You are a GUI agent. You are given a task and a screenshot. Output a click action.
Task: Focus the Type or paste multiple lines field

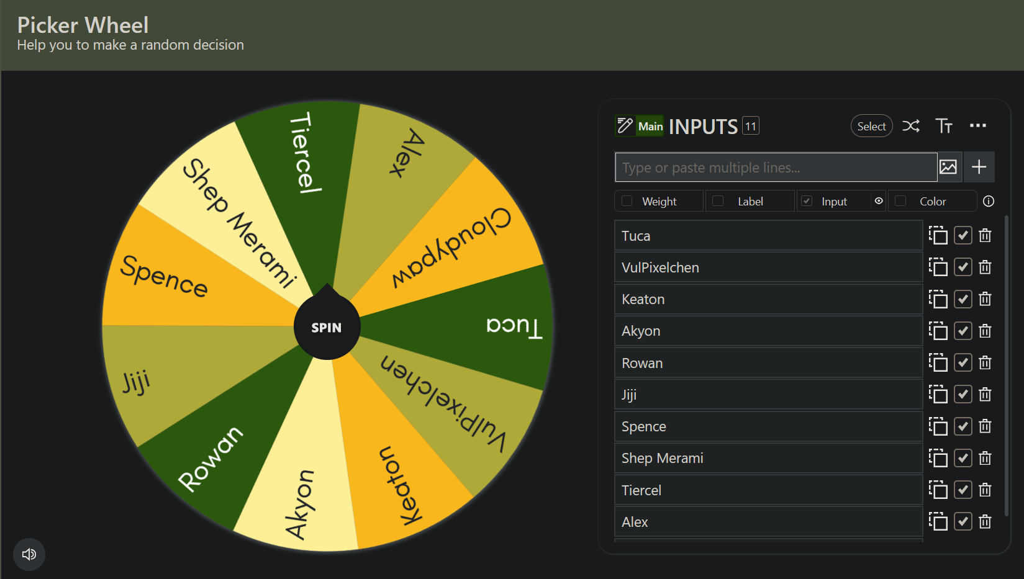[776, 168]
